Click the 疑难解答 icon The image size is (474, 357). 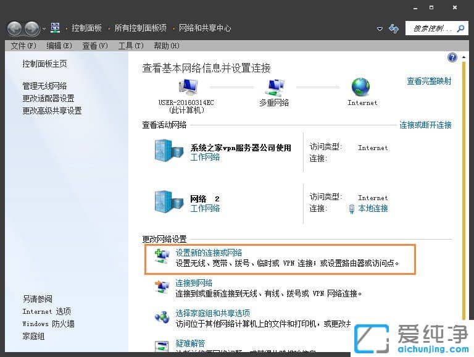pos(162,346)
